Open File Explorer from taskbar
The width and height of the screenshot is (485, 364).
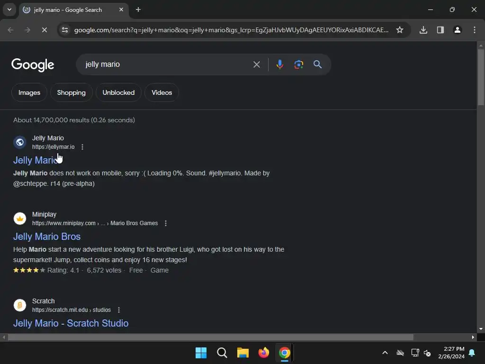243,353
